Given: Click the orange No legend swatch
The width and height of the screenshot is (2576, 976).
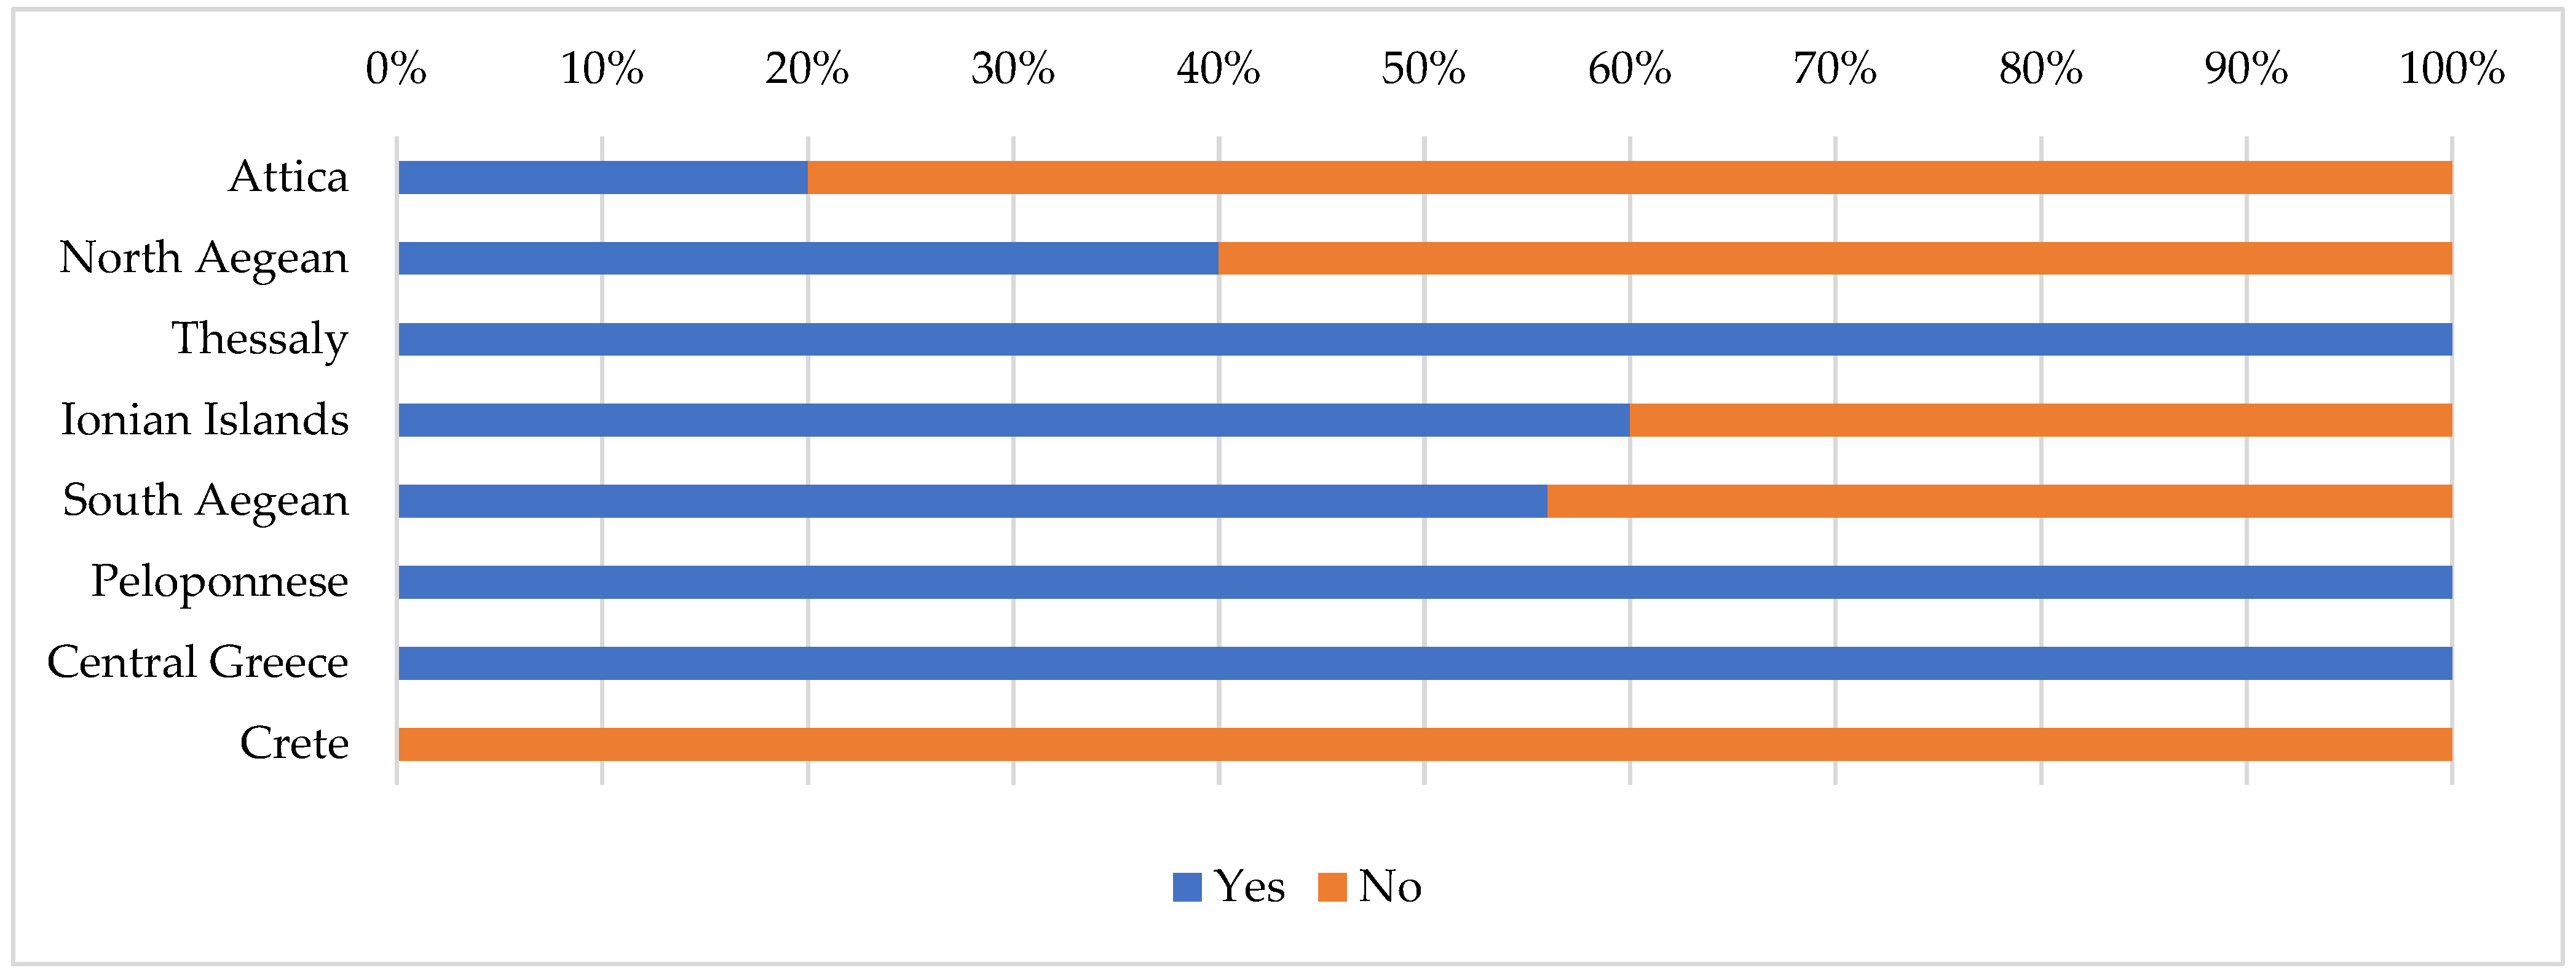Looking at the screenshot, I should tap(1332, 887).
